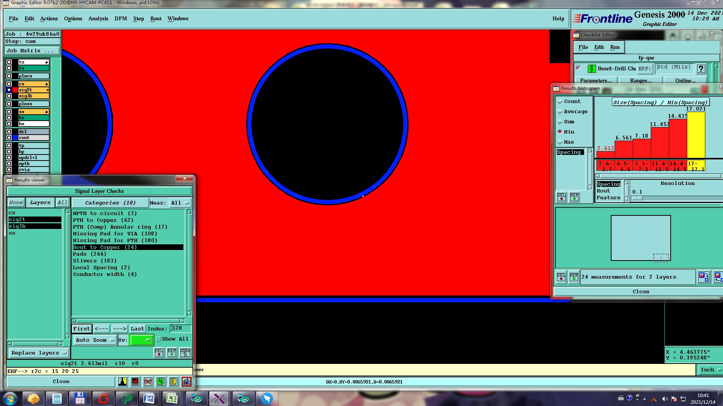The width and height of the screenshot is (723, 406).
Task: Open the Inch units dropdown
Action: (710, 370)
